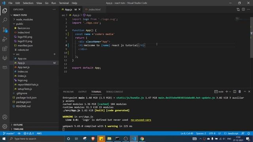Open the GitLab extension view
The width and height of the screenshot is (253, 142).
coord(5,58)
